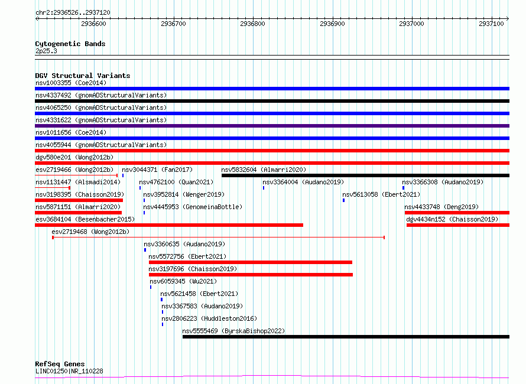
Task: Select esv2719466 (Wong2012b) label
Action: pyautogui.click(x=74, y=170)
